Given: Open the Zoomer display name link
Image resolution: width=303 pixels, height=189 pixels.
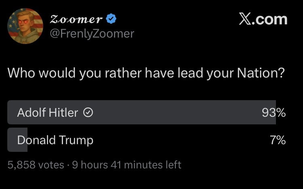Looking at the screenshot, I should 76,19.
